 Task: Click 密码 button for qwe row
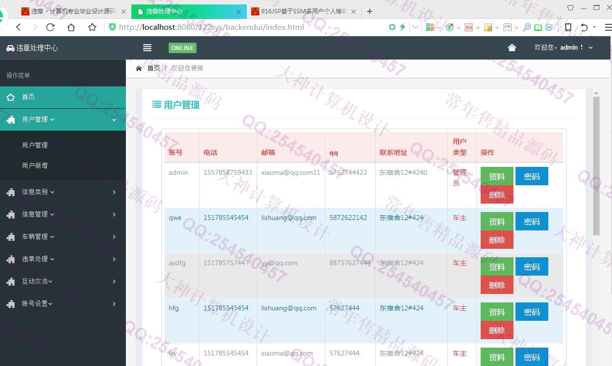pos(531,221)
